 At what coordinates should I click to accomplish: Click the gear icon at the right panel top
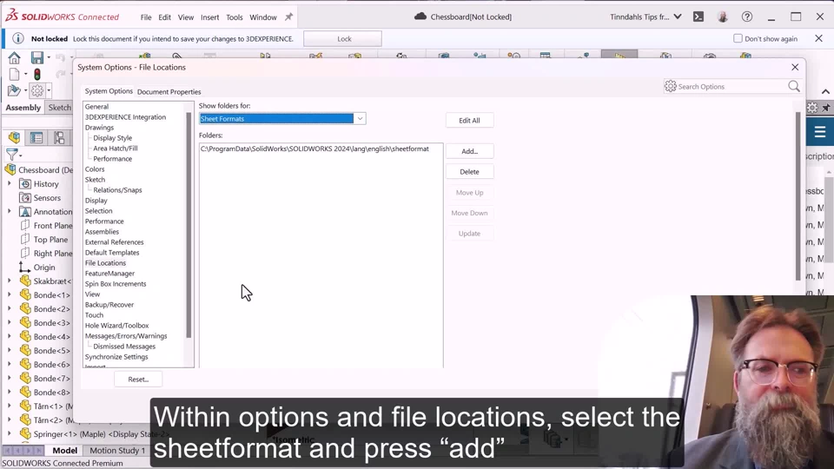(x=812, y=108)
